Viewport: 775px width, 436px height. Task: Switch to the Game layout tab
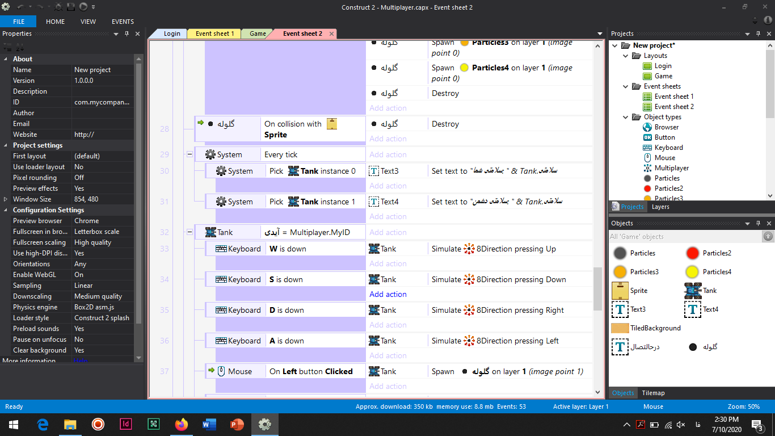(x=257, y=34)
